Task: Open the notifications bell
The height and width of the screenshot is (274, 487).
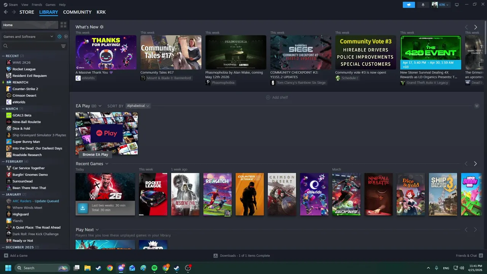Action: click(x=423, y=5)
